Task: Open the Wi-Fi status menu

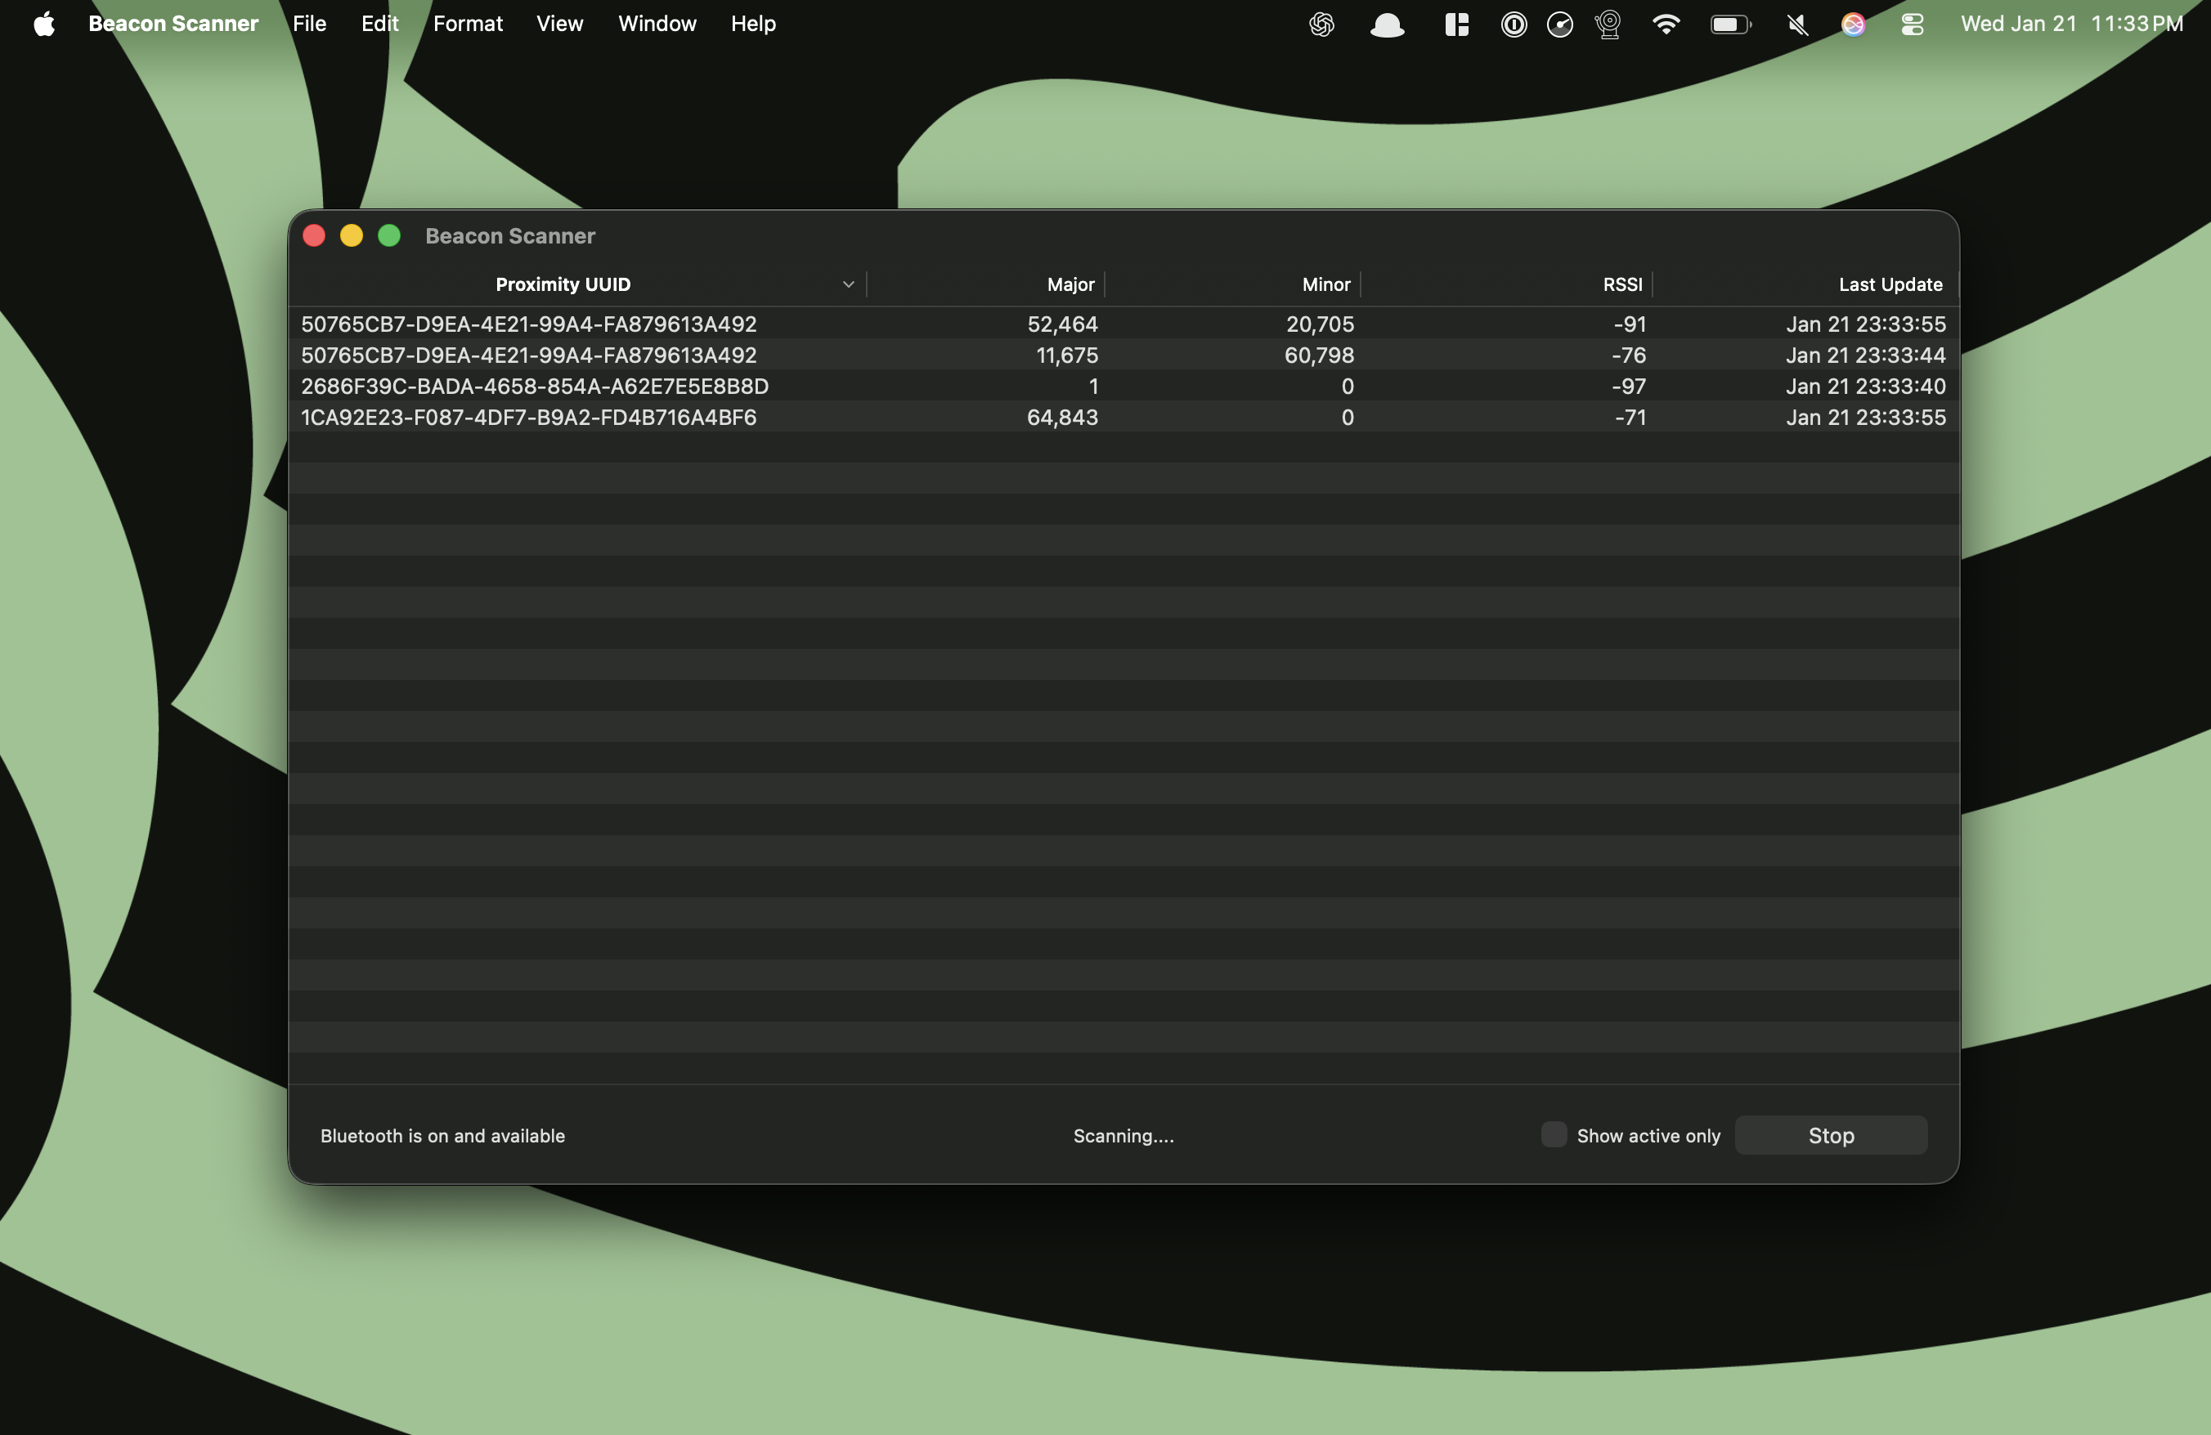Action: tap(1666, 25)
